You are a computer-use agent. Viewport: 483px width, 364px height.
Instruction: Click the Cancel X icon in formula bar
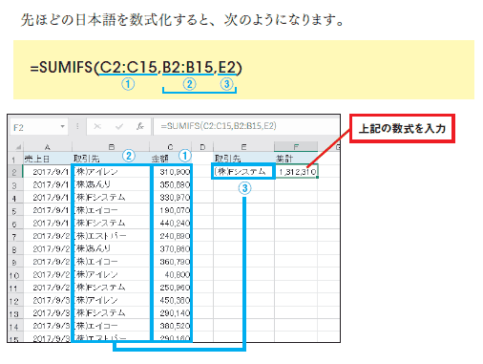(x=97, y=126)
